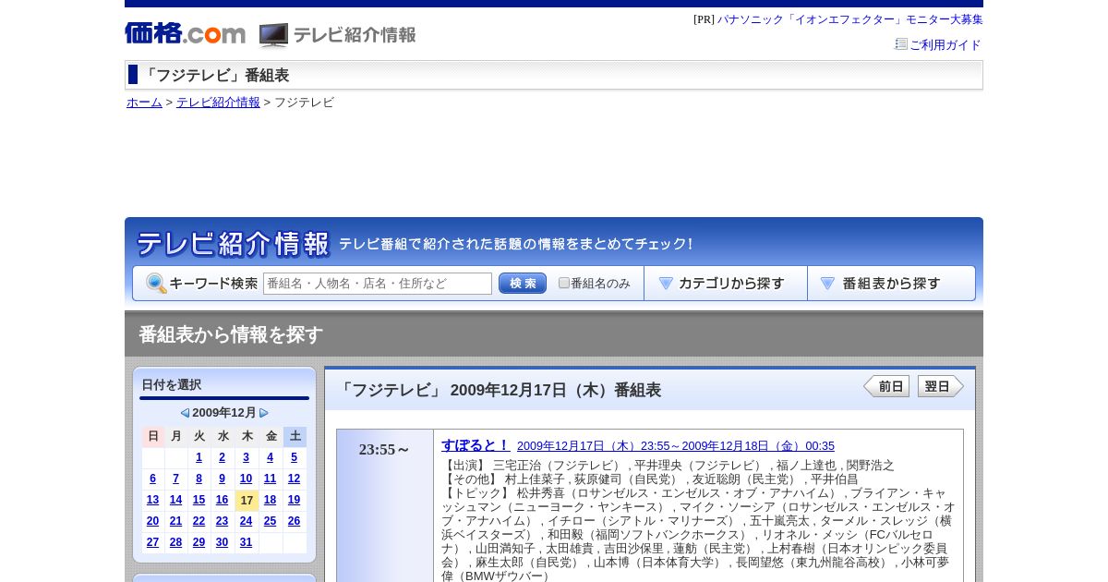Select December 15 in calendar

pyautogui.click(x=199, y=500)
